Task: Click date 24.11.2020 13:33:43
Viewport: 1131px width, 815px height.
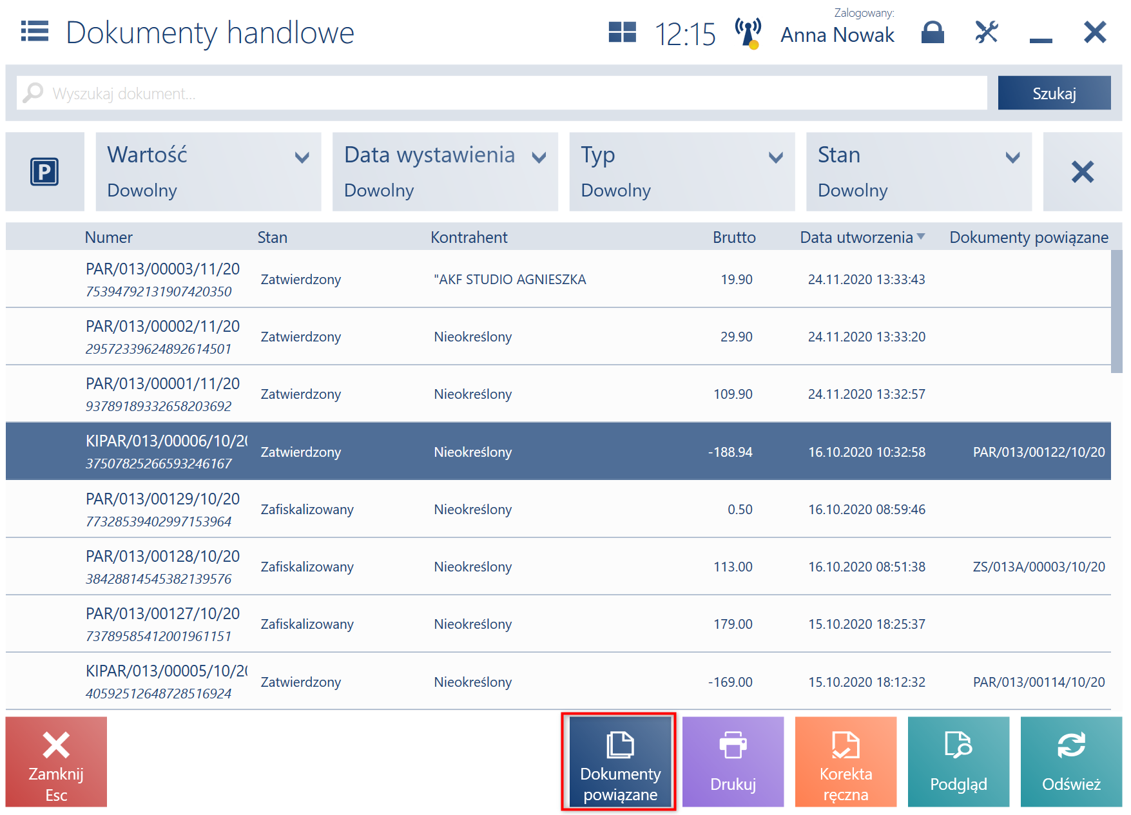Action: (x=866, y=279)
